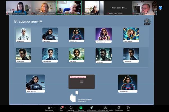Open Aplicaciones in the toolbar

click(119, 108)
